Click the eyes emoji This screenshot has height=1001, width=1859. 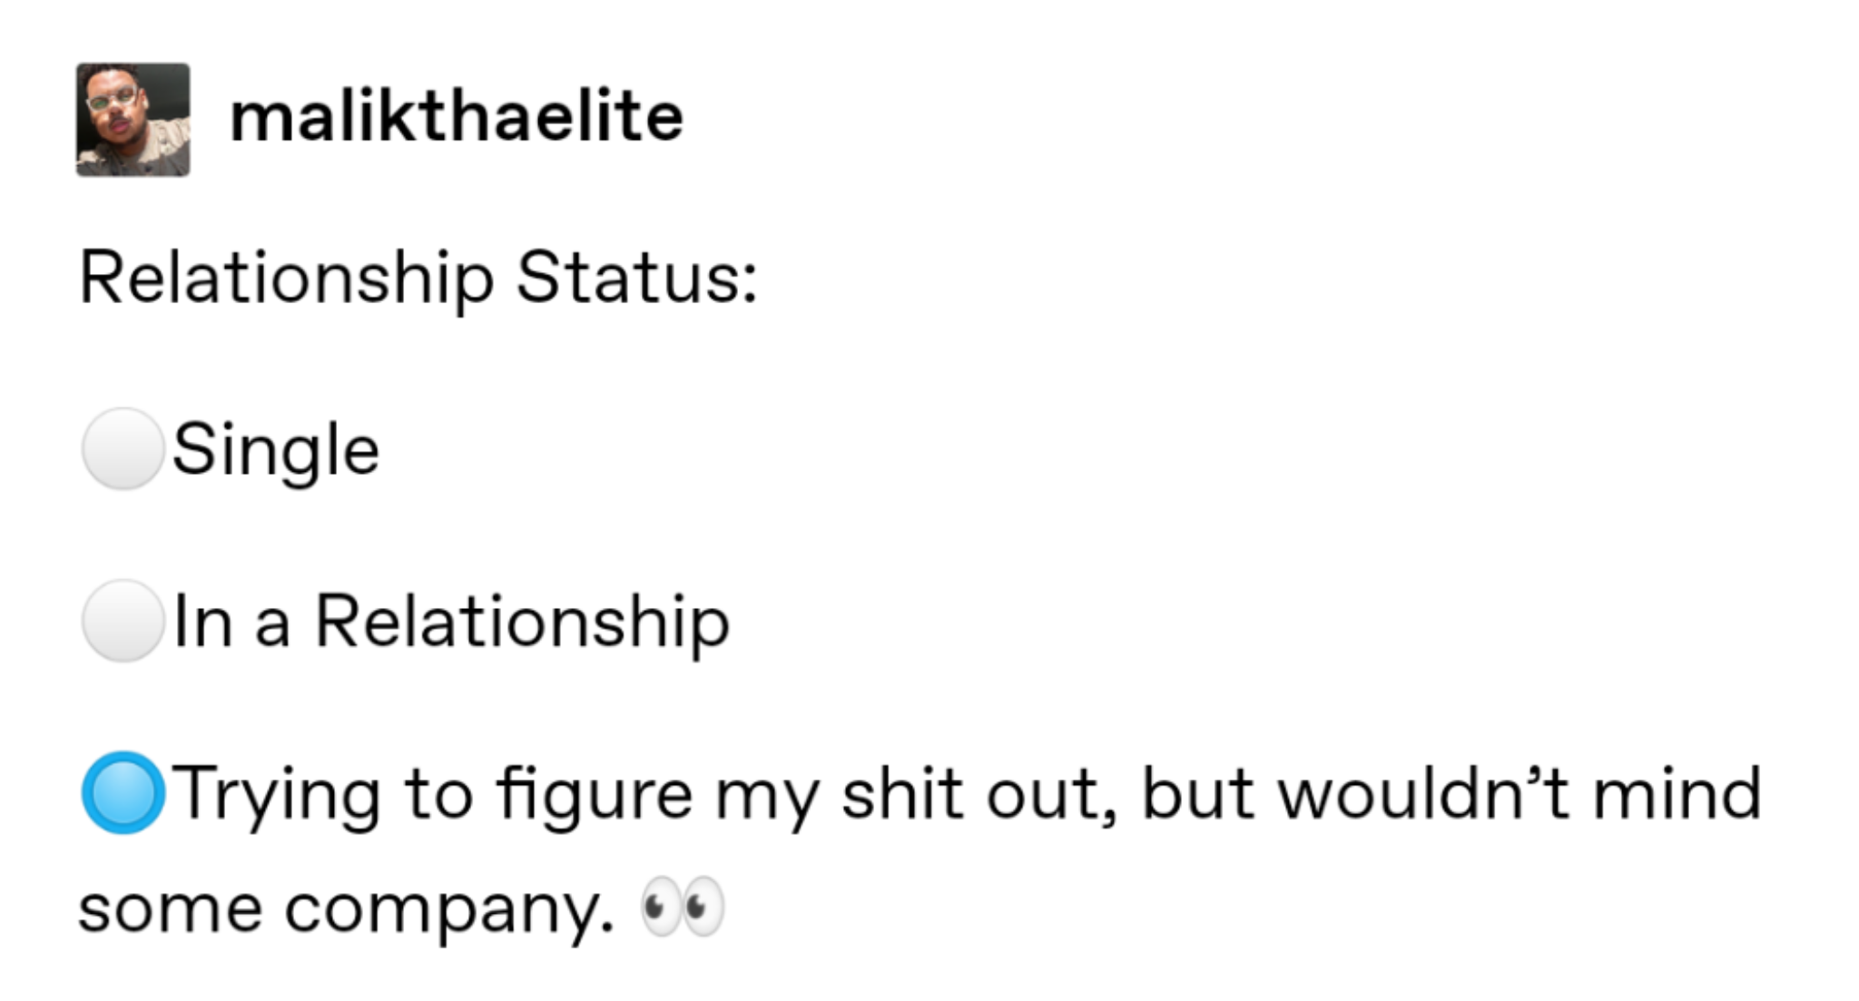(x=683, y=907)
